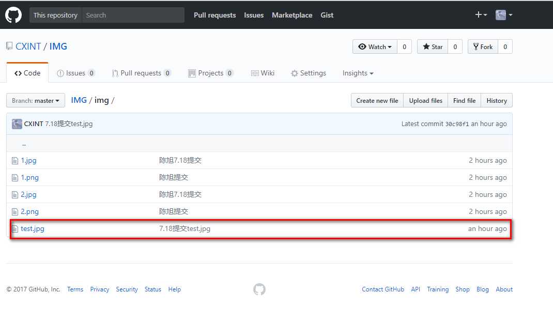The height and width of the screenshot is (324, 553).
Task: Switch to the Issues tab
Action: 75,73
